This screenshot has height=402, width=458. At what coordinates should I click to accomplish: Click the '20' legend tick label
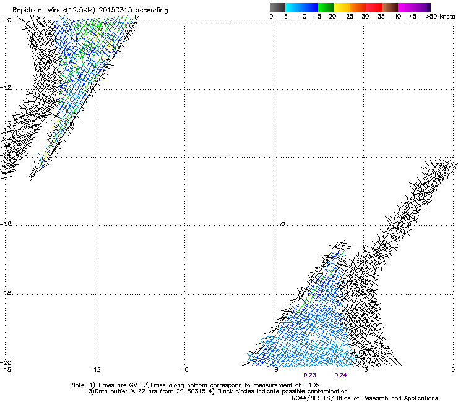332,17
